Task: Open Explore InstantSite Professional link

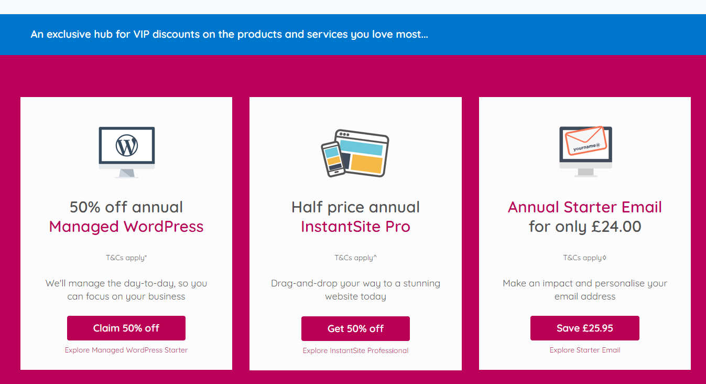Action: pyautogui.click(x=355, y=350)
